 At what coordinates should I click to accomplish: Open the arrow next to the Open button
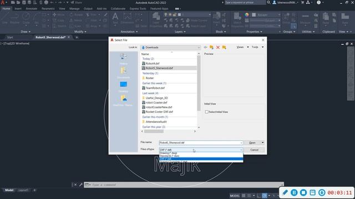(262, 143)
